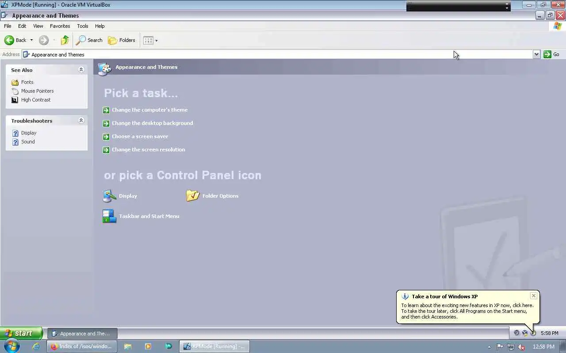Close the Windows XP tour balloon

pos(534,296)
